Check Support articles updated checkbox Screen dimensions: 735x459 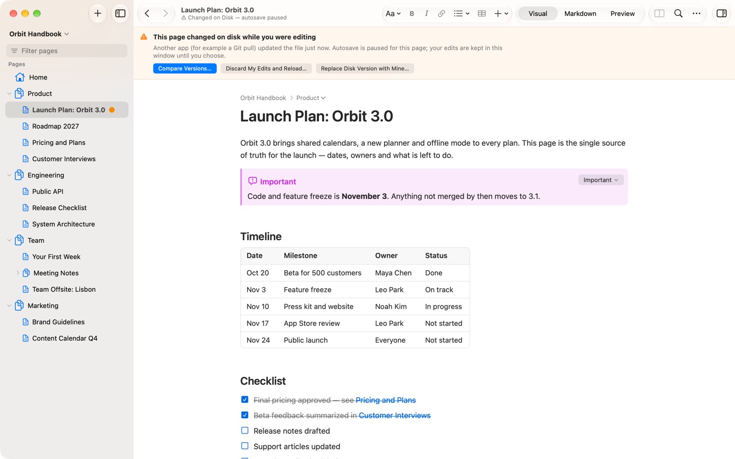pyautogui.click(x=245, y=446)
